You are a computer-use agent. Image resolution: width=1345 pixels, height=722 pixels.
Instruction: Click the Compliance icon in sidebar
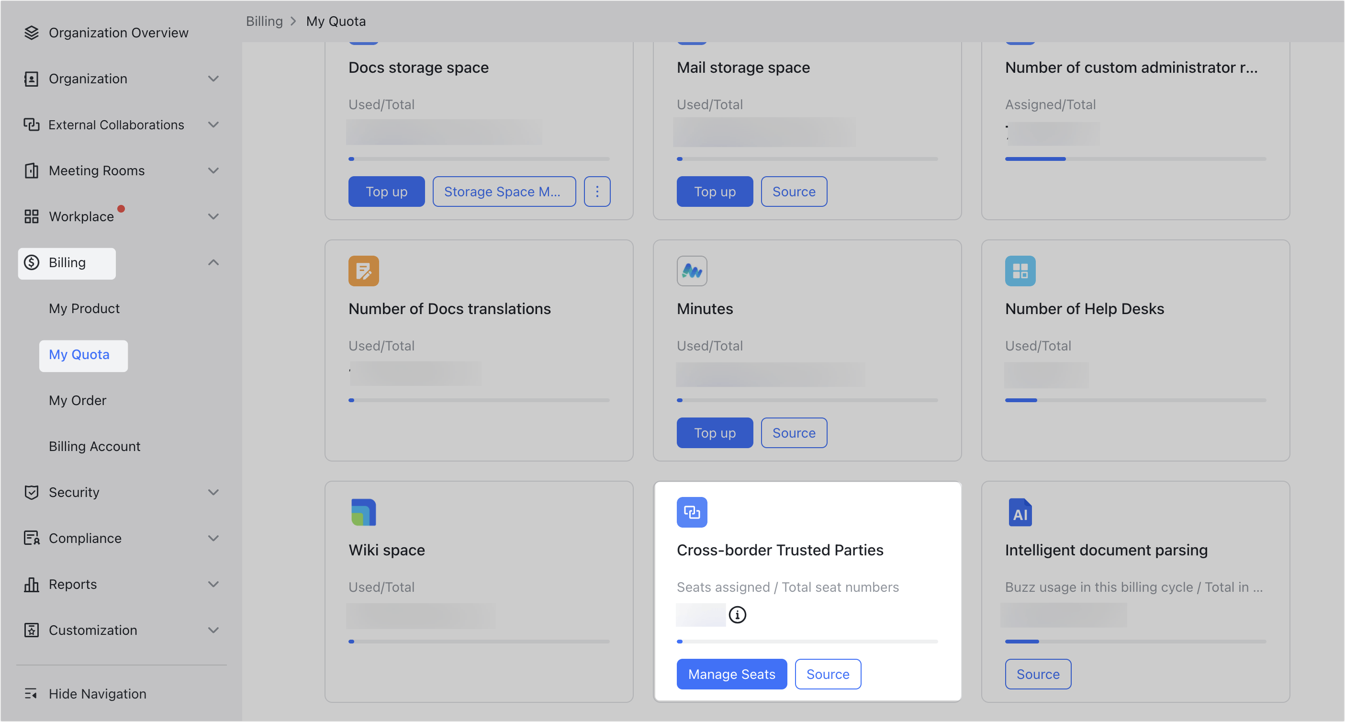point(31,538)
